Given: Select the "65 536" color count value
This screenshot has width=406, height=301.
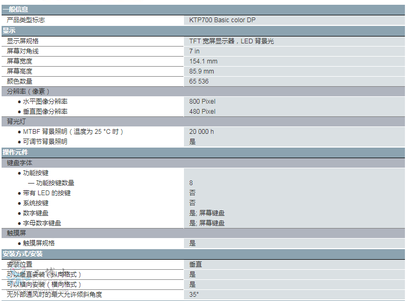Looking at the screenshot, I should point(199,81).
